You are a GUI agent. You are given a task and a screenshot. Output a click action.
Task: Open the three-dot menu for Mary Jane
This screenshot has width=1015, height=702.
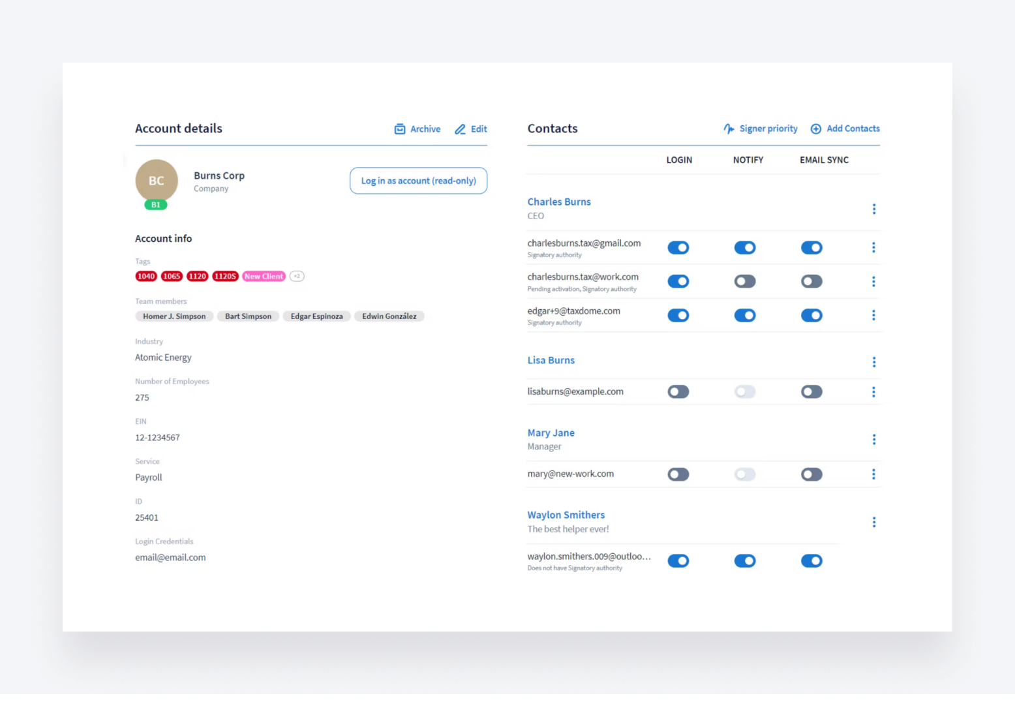[874, 439]
